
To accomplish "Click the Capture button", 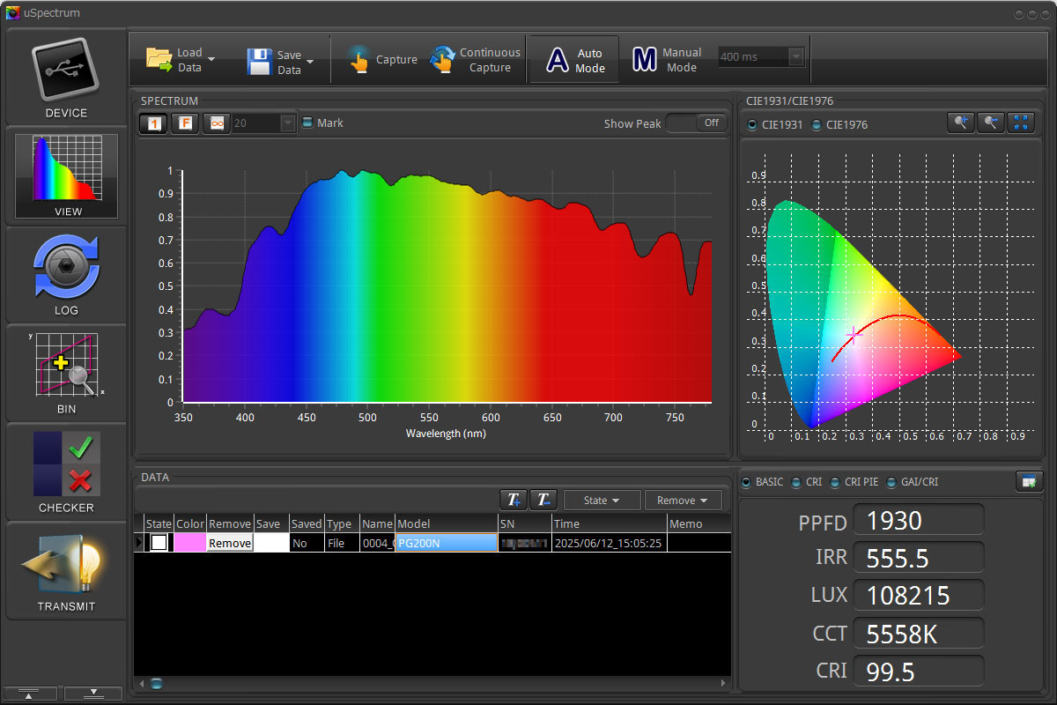I will (x=382, y=59).
